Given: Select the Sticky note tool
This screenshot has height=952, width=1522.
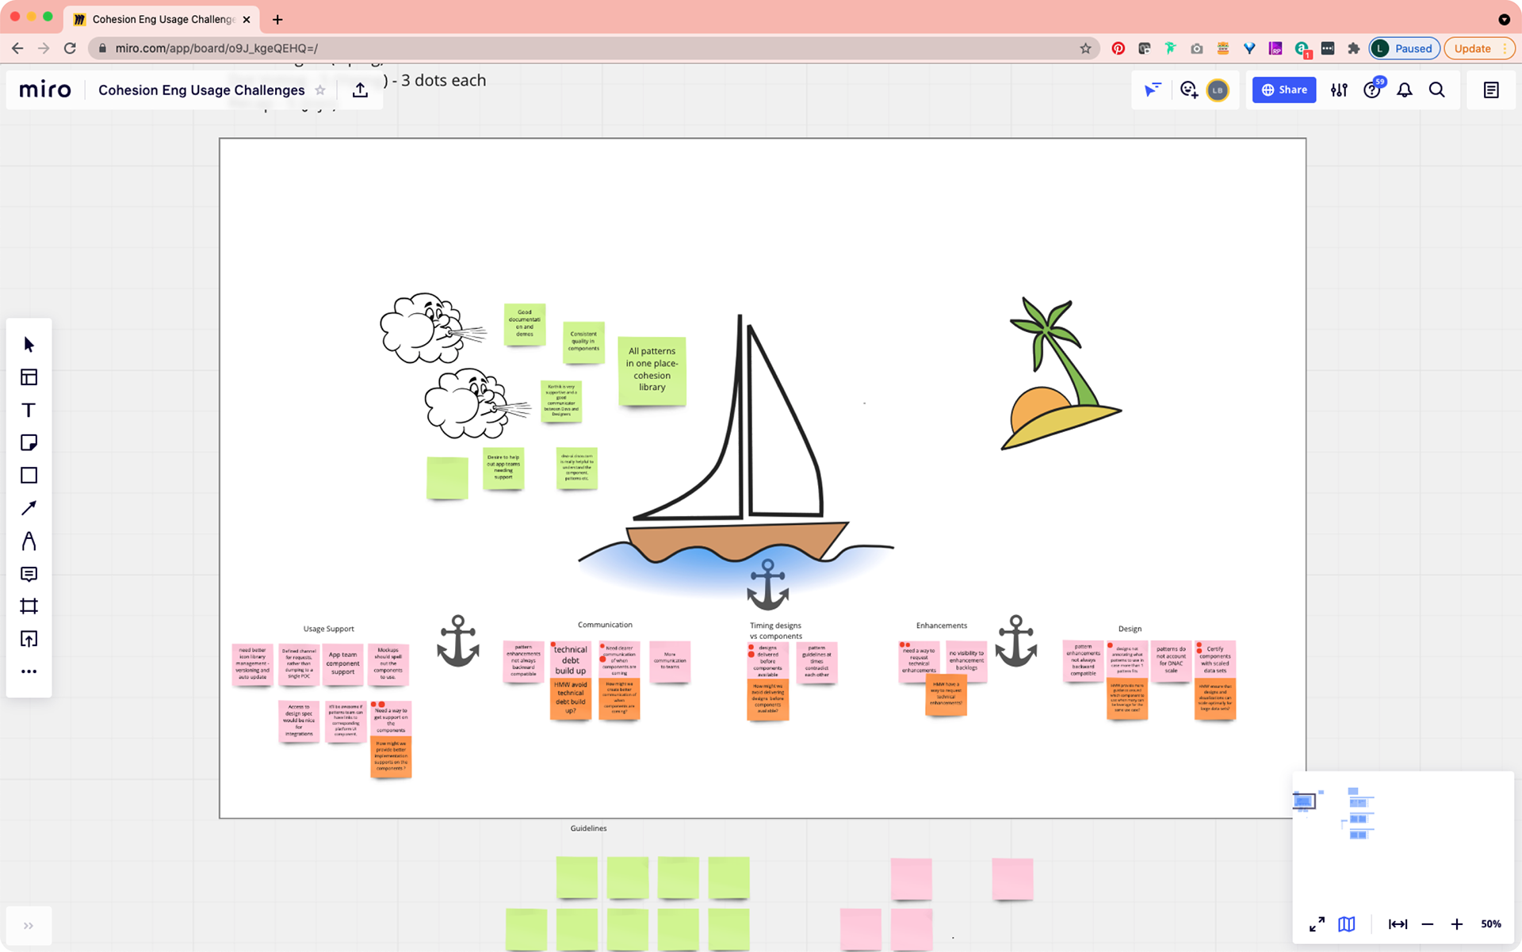Looking at the screenshot, I should pos(29,442).
